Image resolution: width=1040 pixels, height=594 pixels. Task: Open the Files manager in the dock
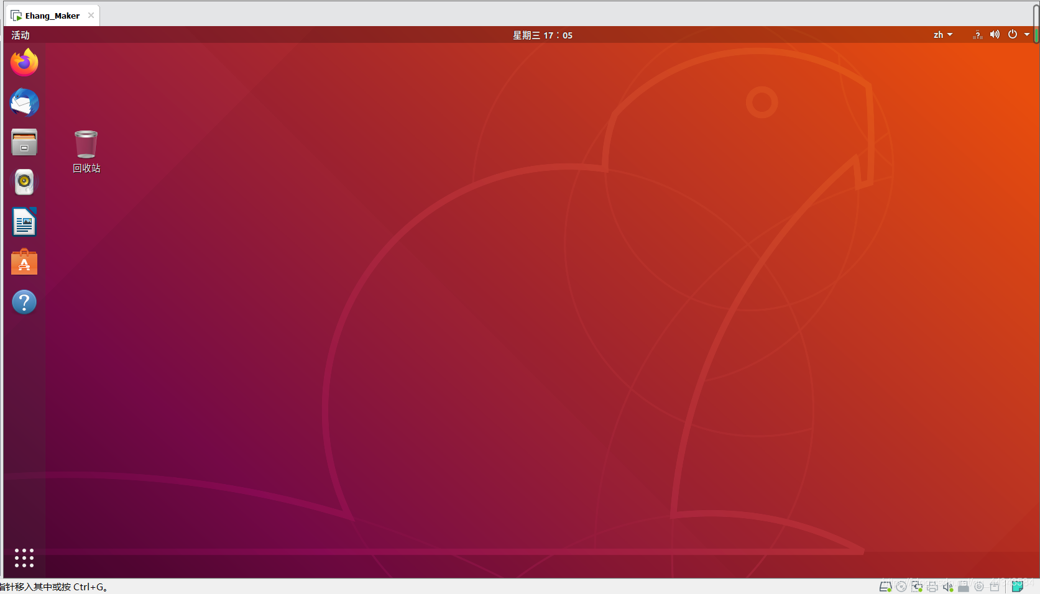(24, 142)
